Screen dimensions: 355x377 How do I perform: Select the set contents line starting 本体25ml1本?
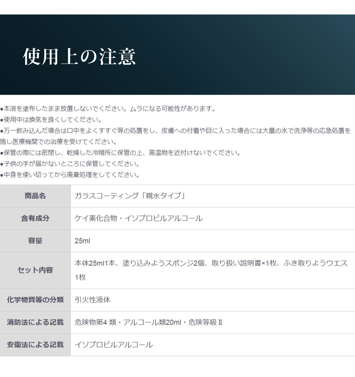click(x=211, y=263)
